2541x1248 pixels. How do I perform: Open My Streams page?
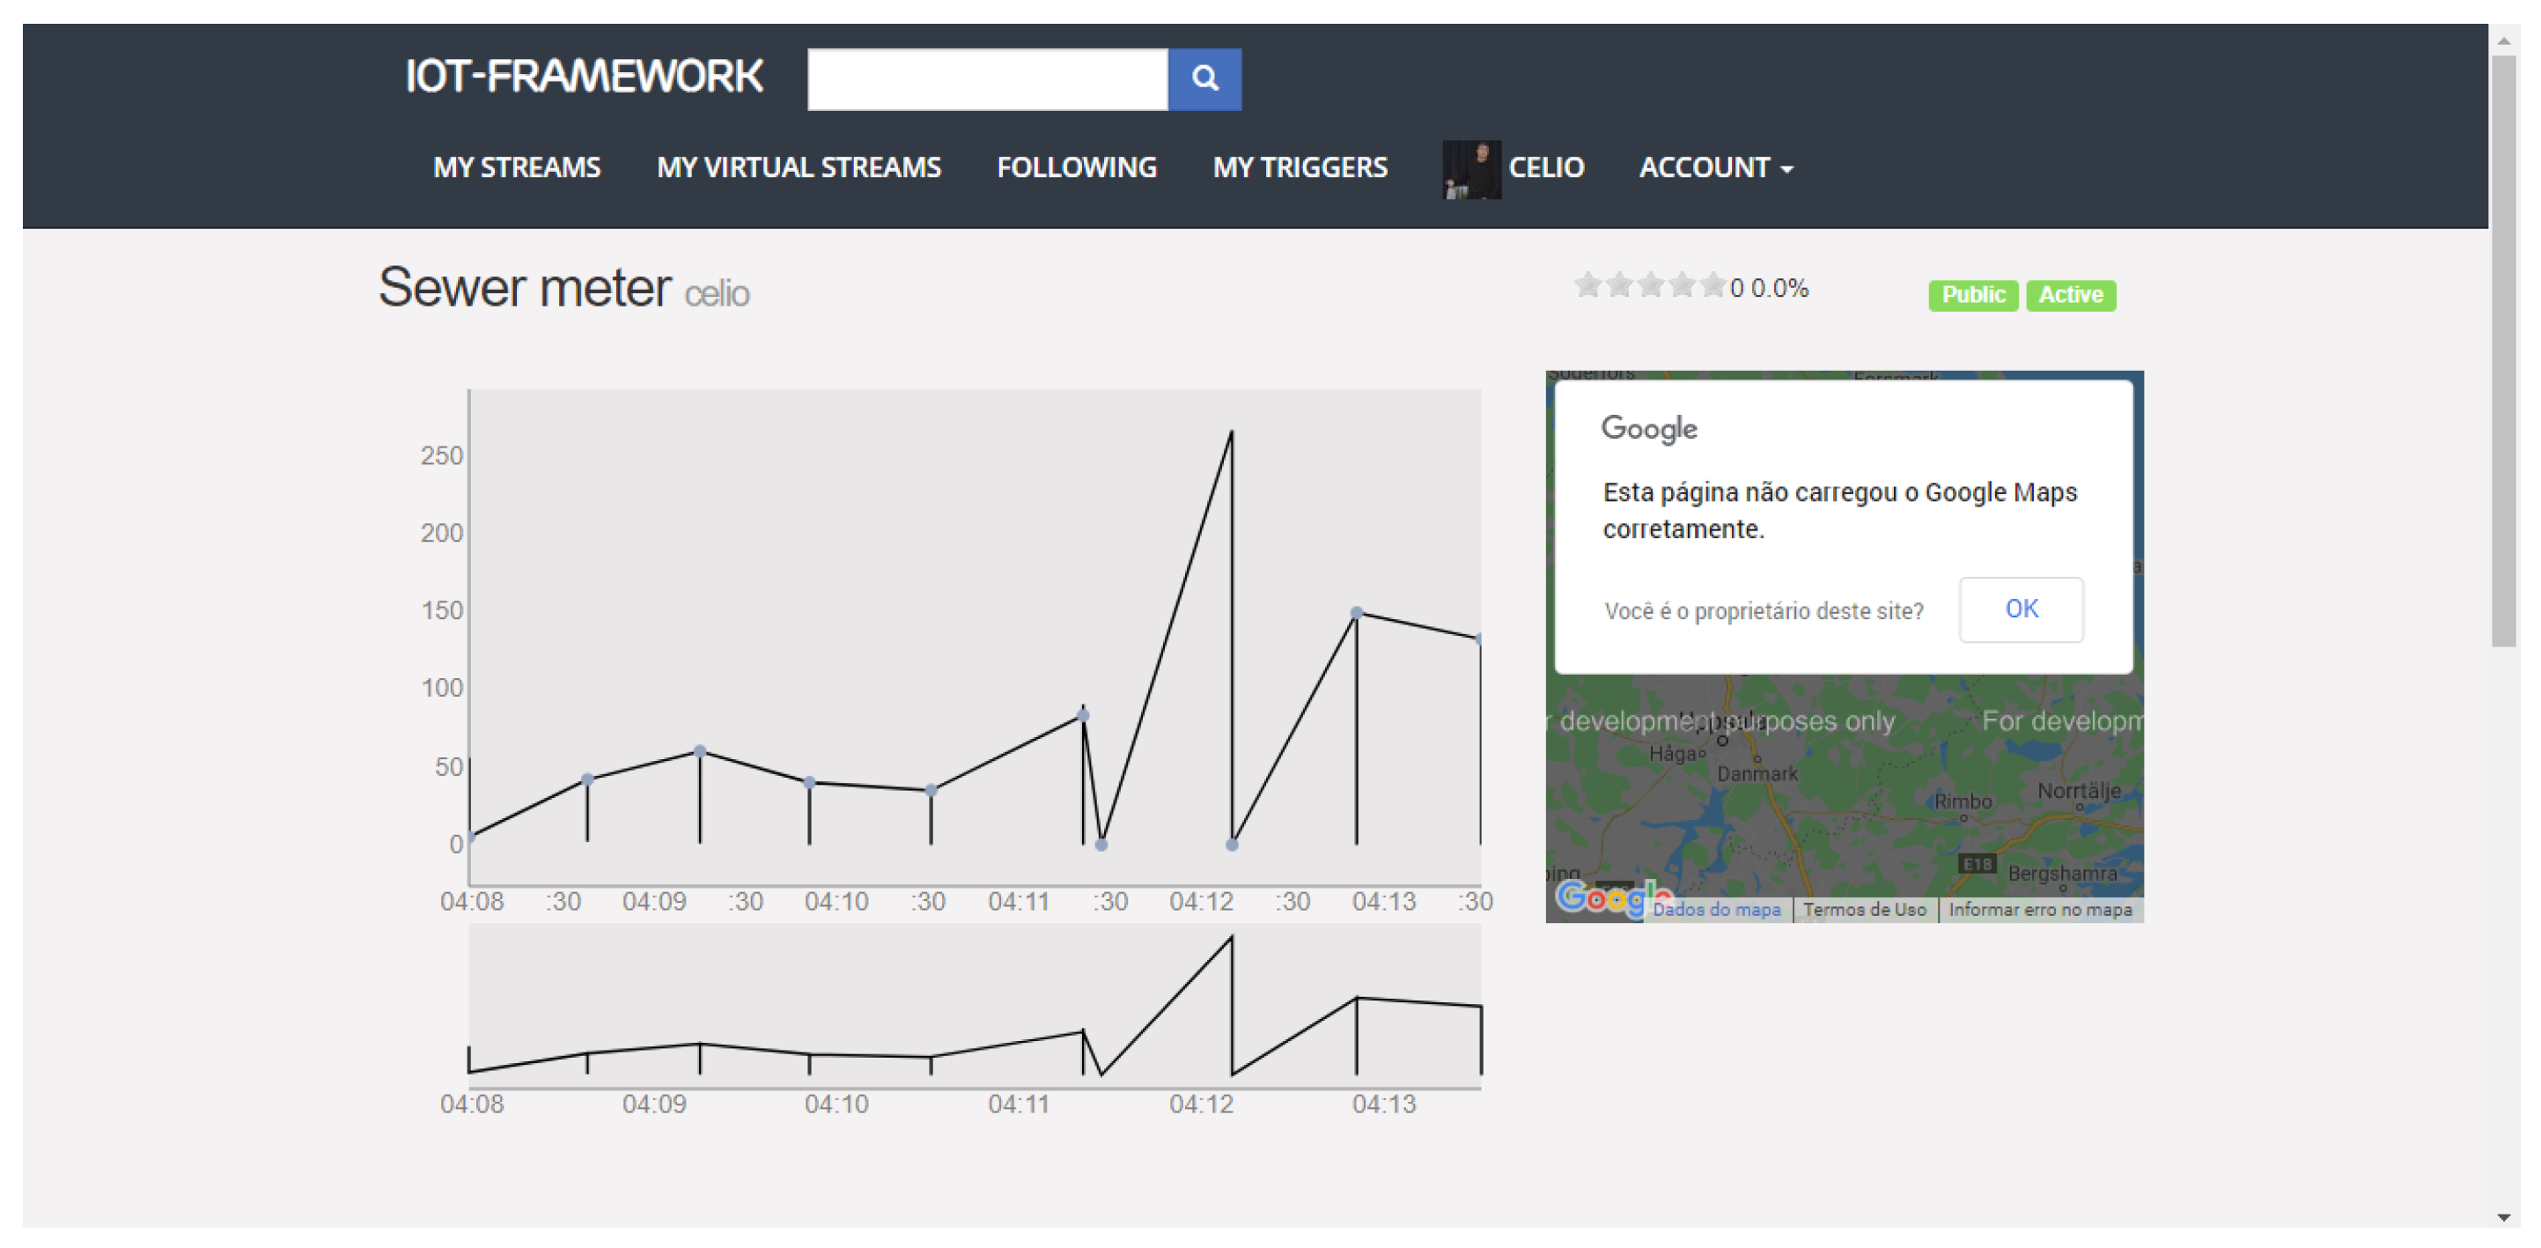[516, 167]
